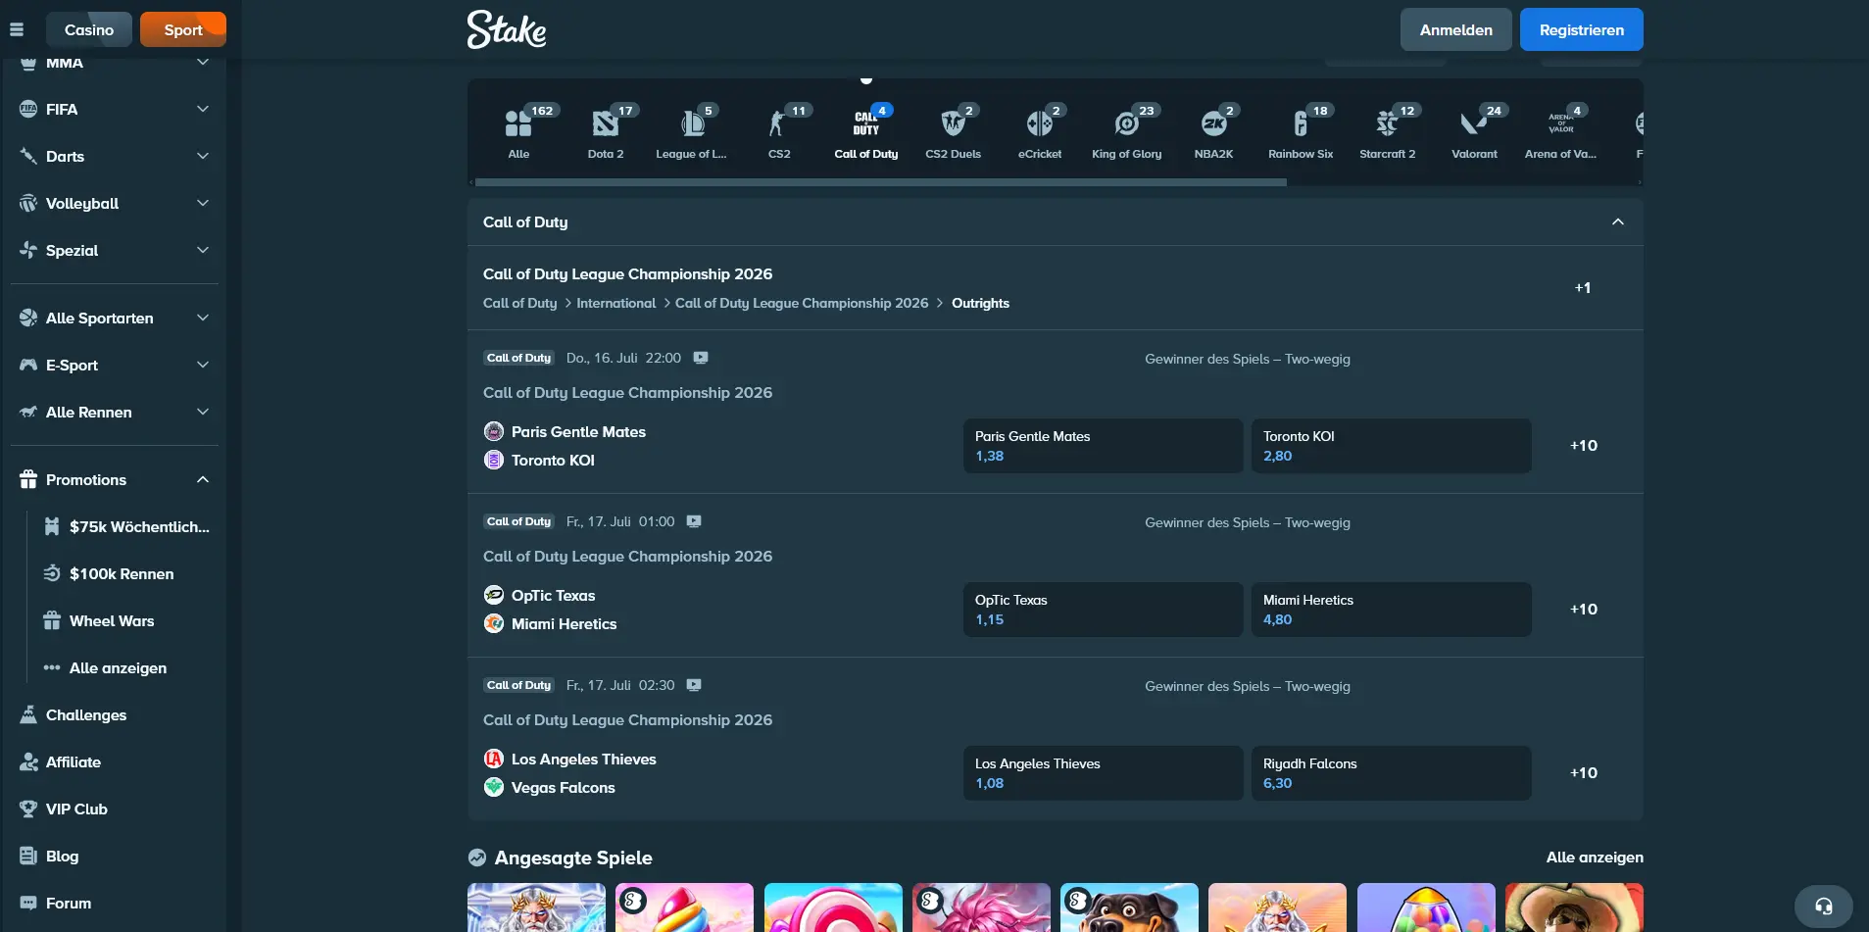Open Alle anzeigen for Angesagte Spiele

(x=1595, y=857)
